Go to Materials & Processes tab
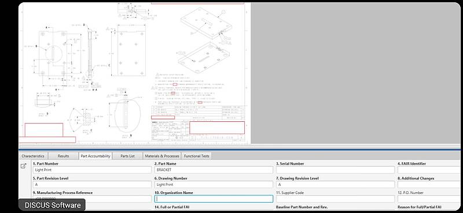The width and height of the screenshot is (463, 213). [162, 156]
